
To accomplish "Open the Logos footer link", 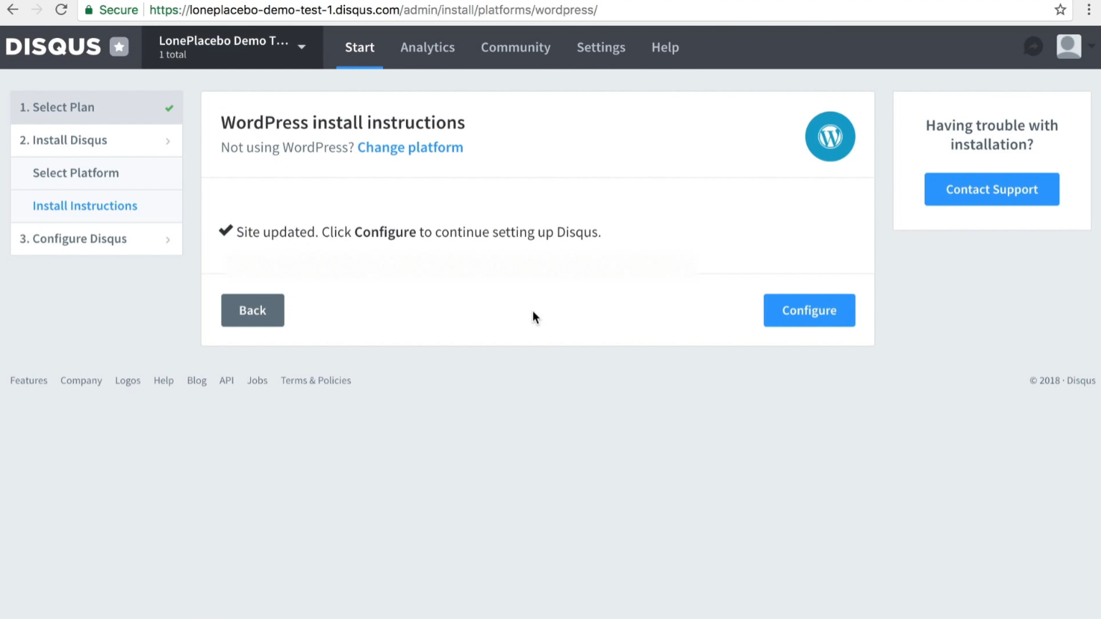I will pos(128,380).
